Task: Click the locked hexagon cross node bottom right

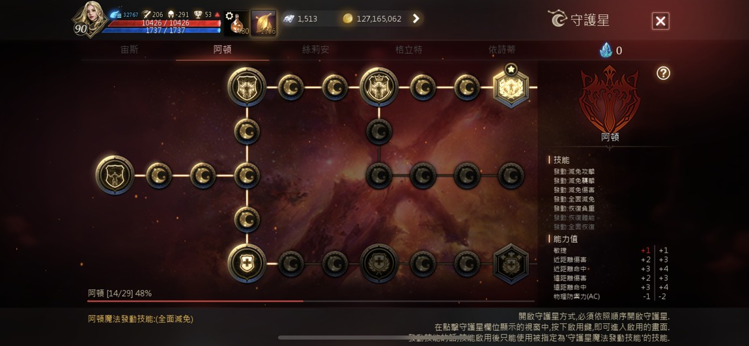Action: click(x=511, y=264)
